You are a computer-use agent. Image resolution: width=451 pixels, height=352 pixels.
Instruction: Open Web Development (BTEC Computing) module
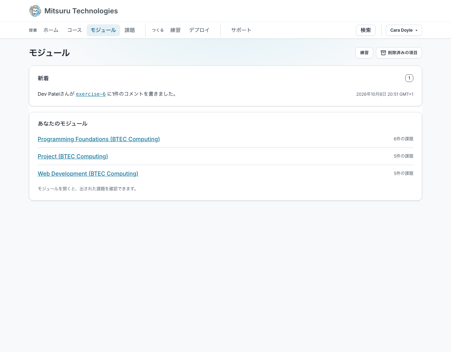coord(88,174)
